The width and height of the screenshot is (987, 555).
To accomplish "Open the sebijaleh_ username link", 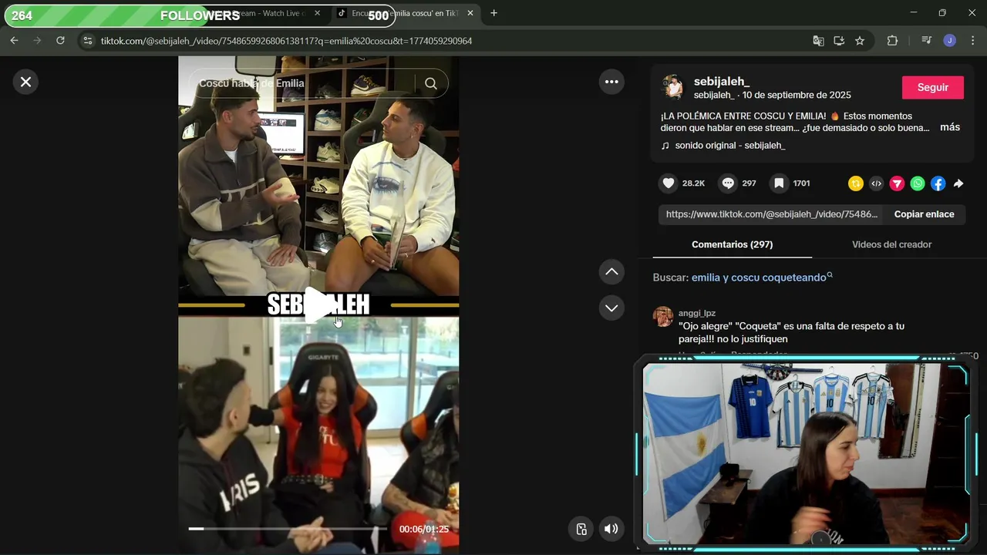I will tap(722, 81).
